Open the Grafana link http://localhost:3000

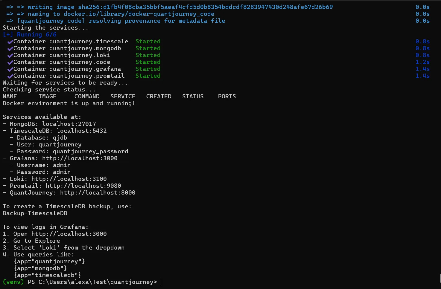coord(80,158)
